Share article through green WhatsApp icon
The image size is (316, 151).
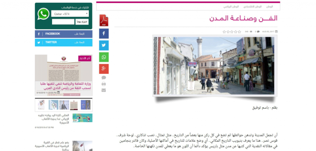[x=104, y=57]
